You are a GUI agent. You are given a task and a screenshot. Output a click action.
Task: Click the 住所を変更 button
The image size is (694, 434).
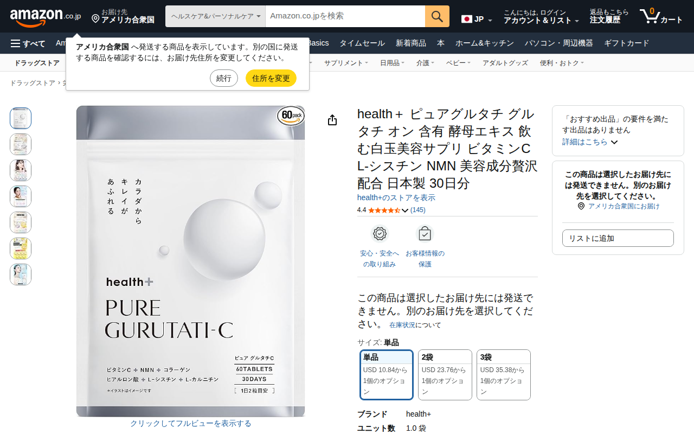[271, 78]
